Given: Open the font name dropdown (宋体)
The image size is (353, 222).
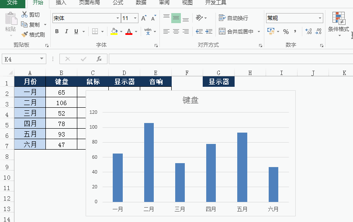Looking at the screenshot, I should pyautogui.click(x=118, y=18).
